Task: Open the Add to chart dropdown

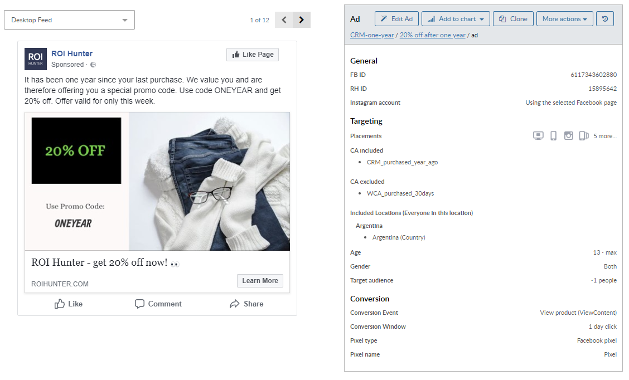Action: [x=456, y=19]
